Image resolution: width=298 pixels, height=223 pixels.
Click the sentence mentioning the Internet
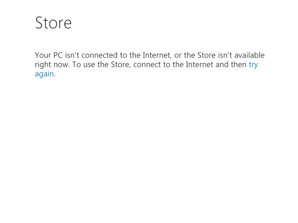(x=149, y=55)
